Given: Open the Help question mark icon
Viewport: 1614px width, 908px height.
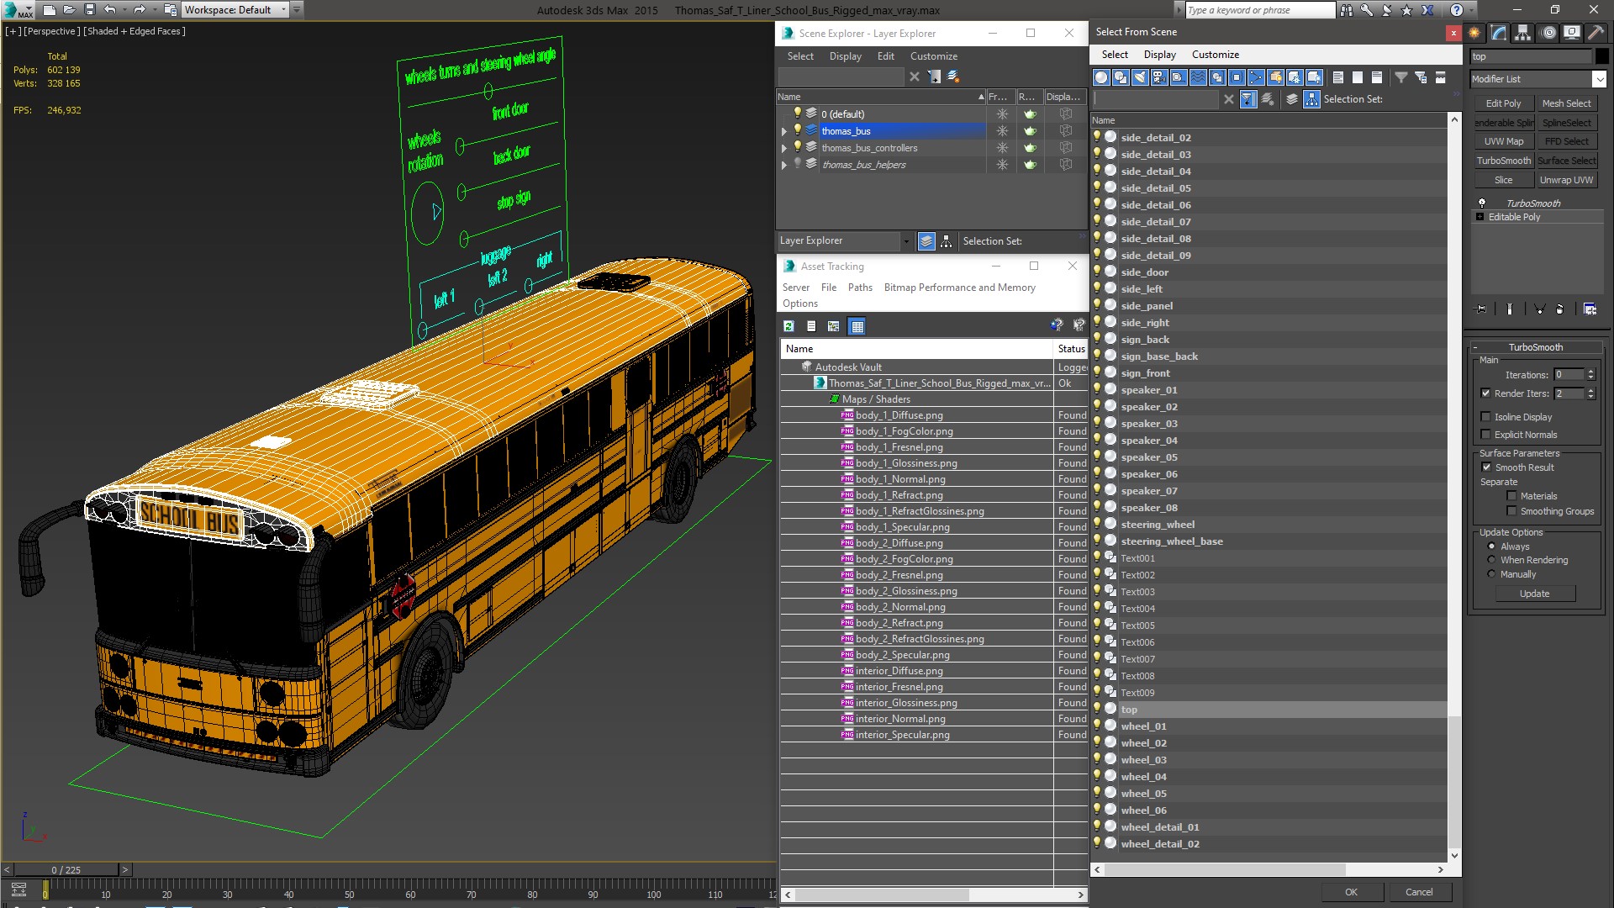Looking at the screenshot, I should point(1457,10).
